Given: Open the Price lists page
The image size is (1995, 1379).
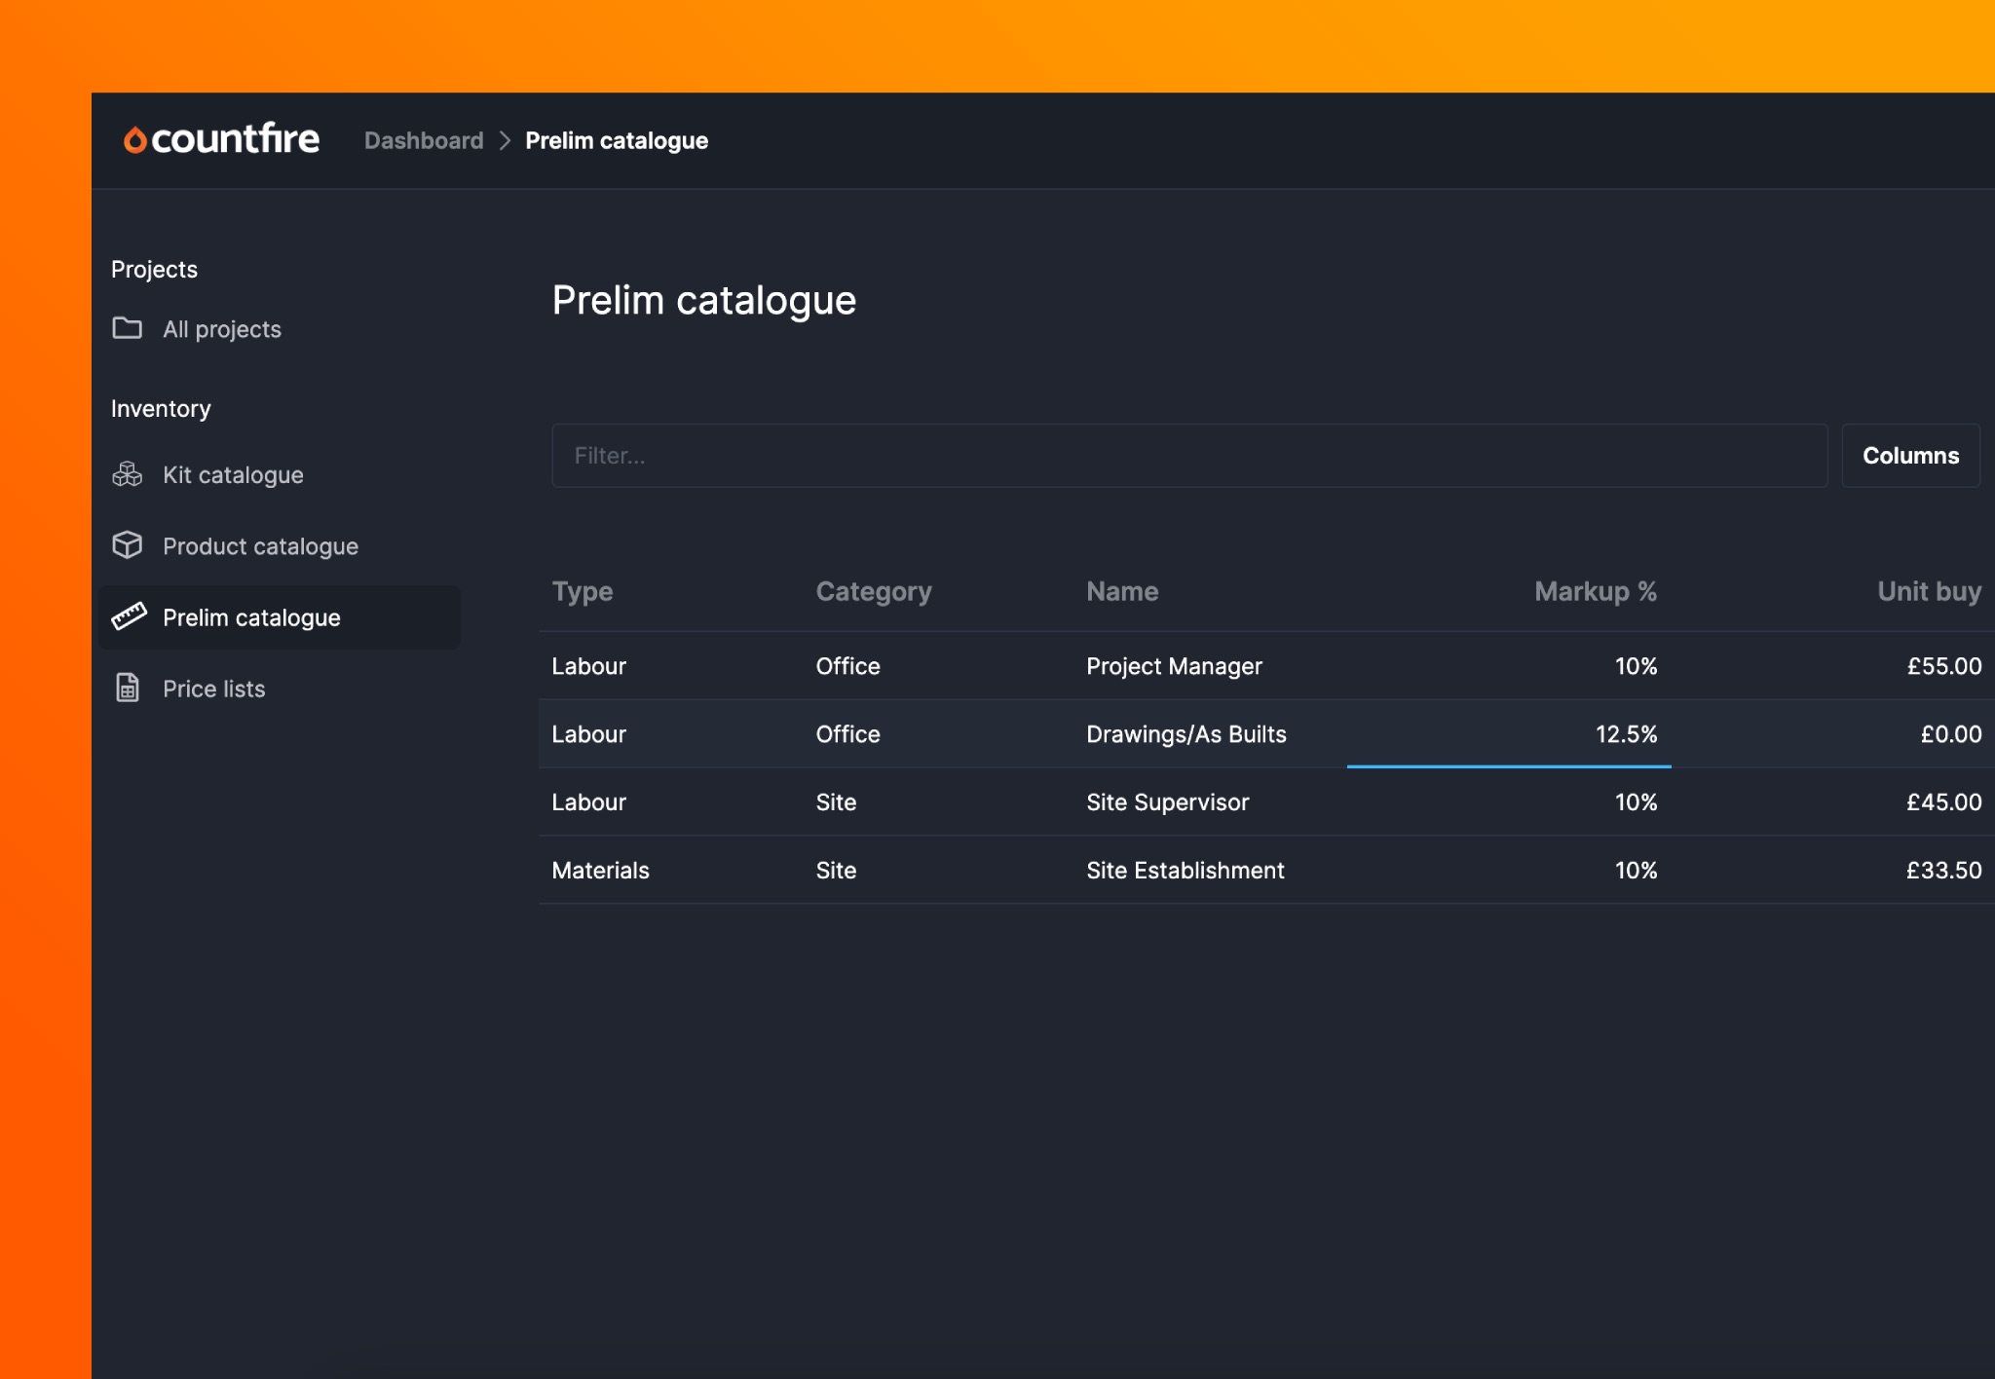Looking at the screenshot, I should point(213,689).
